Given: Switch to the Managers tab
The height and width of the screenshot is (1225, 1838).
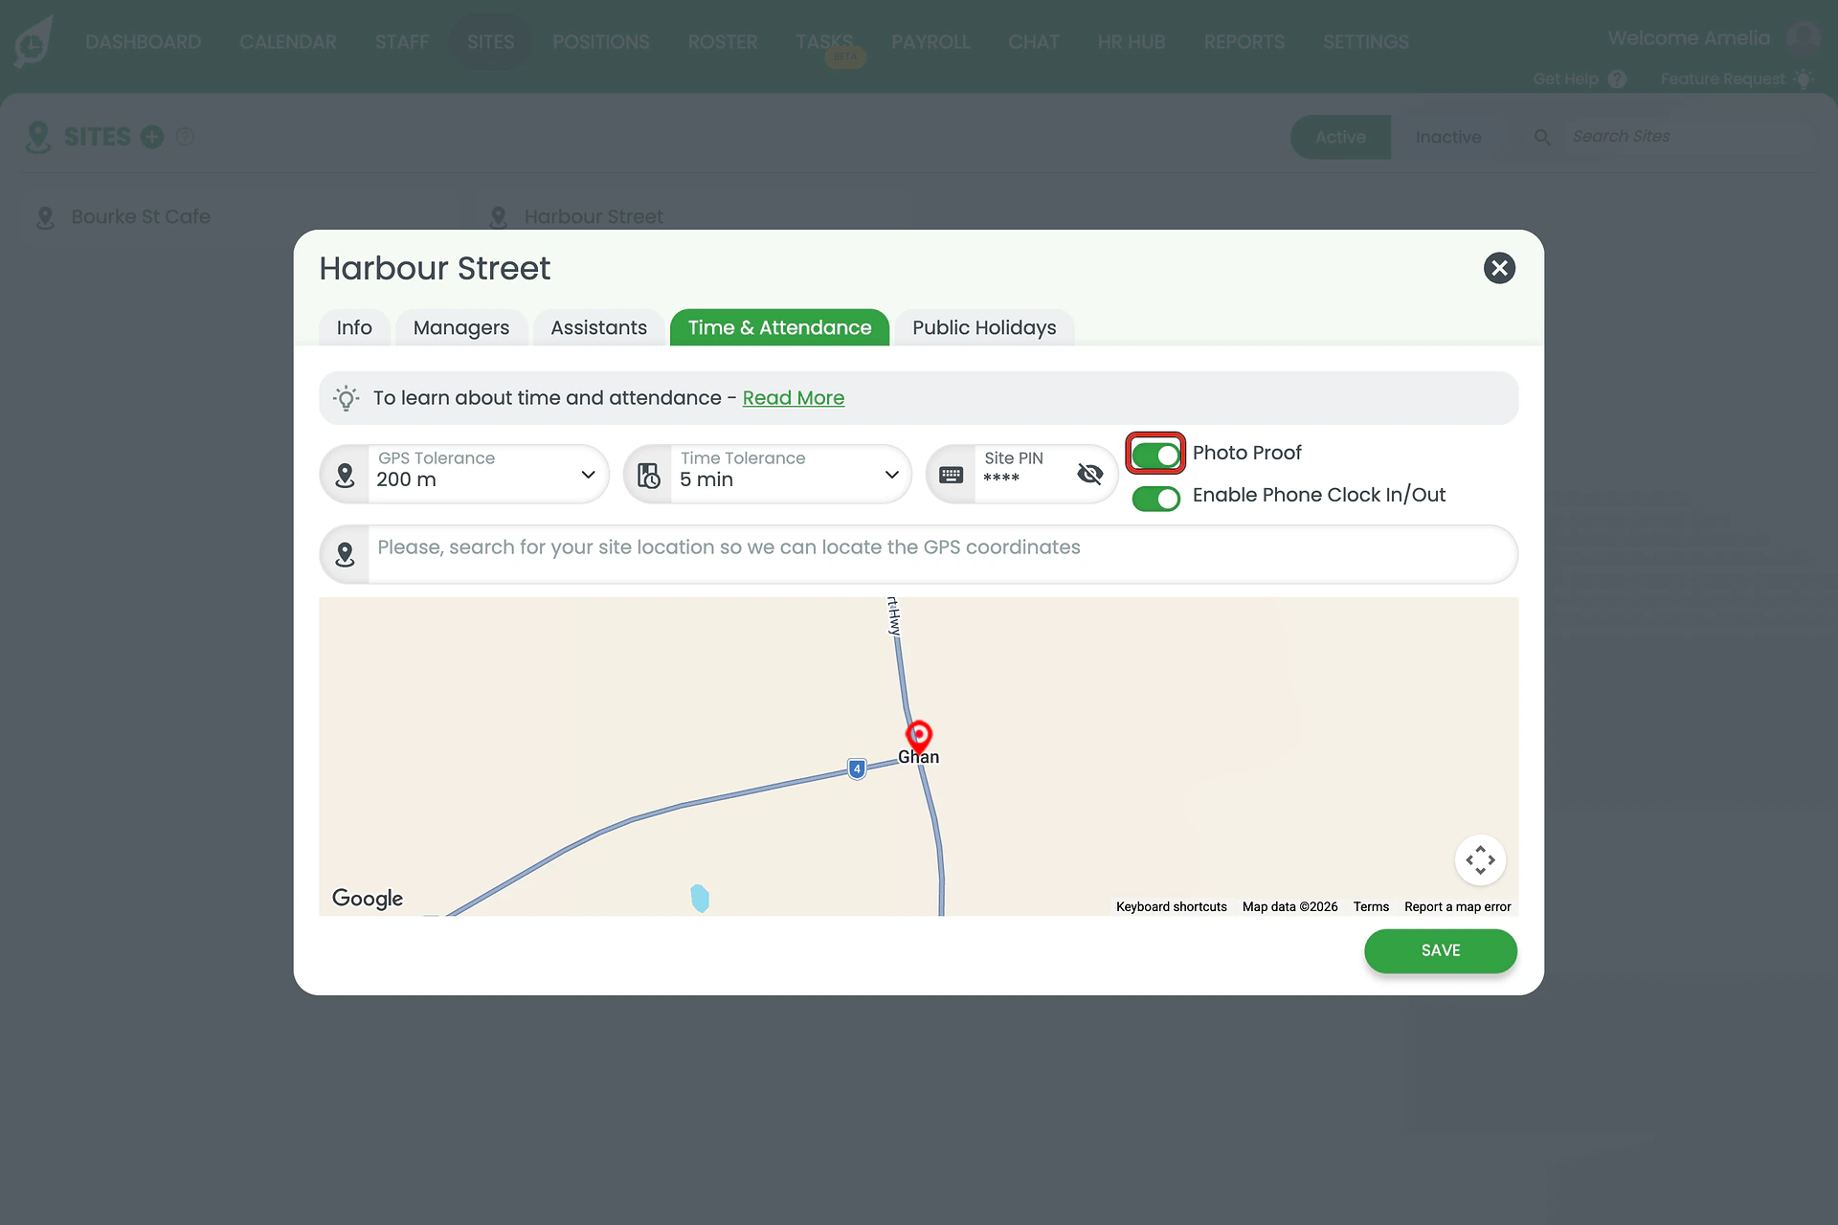Looking at the screenshot, I should coord(461,328).
